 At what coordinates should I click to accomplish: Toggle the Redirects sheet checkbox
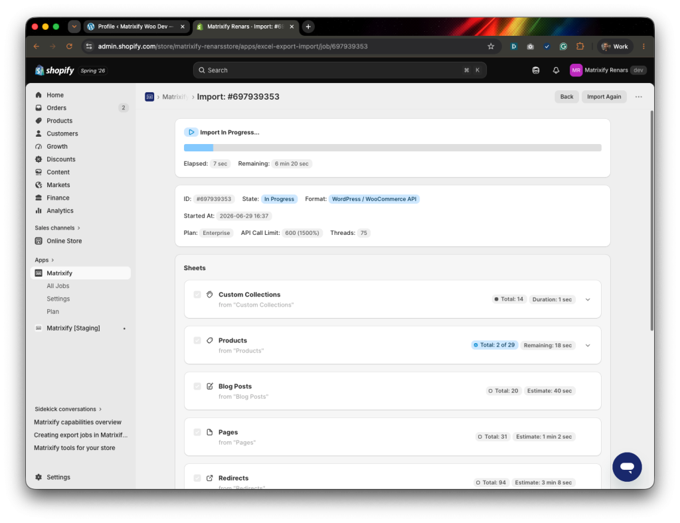(197, 478)
